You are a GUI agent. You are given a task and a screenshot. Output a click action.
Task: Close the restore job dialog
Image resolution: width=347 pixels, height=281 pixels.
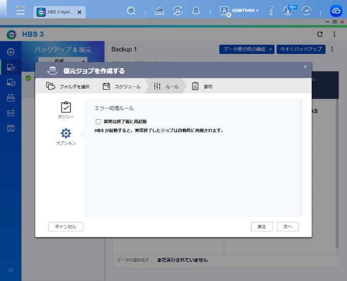coord(305,67)
